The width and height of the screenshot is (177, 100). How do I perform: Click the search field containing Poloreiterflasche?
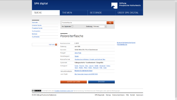84,23
